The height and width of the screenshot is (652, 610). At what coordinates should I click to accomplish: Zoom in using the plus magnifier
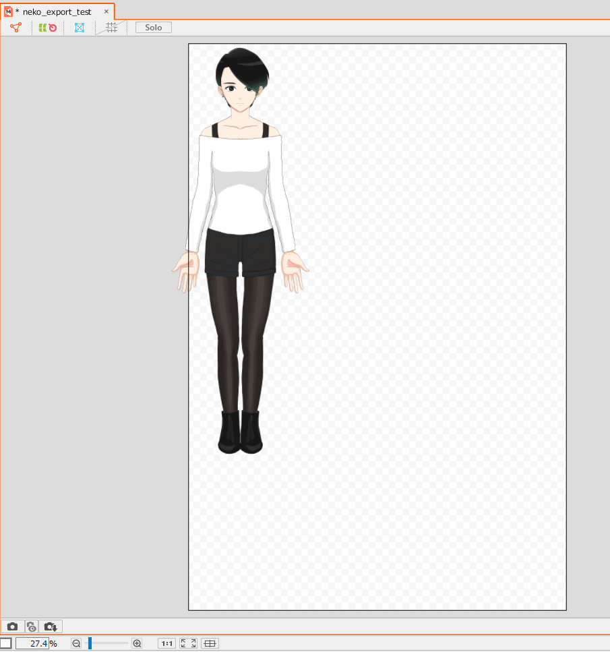(138, 643)
